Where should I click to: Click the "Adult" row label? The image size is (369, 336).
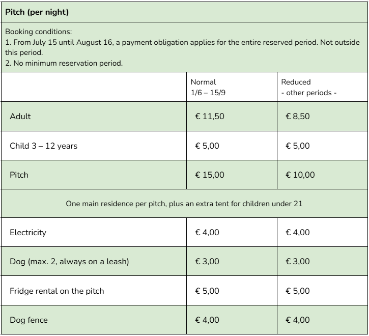tap(20, 116)
